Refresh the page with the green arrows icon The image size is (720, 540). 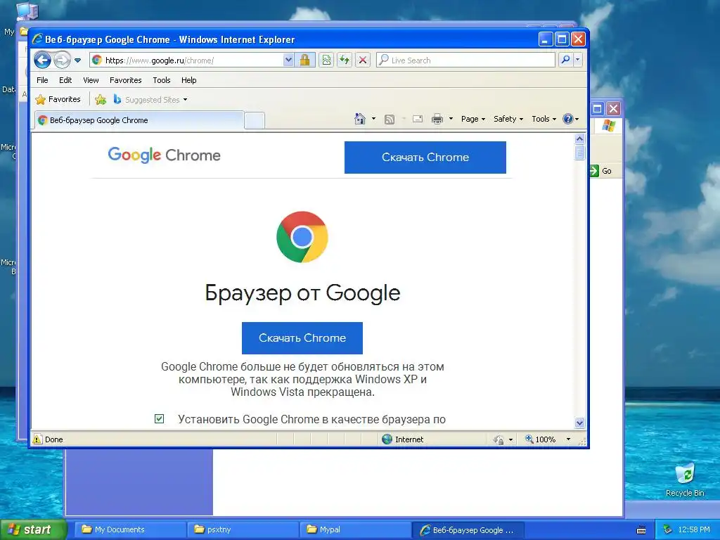coord(345,60)
